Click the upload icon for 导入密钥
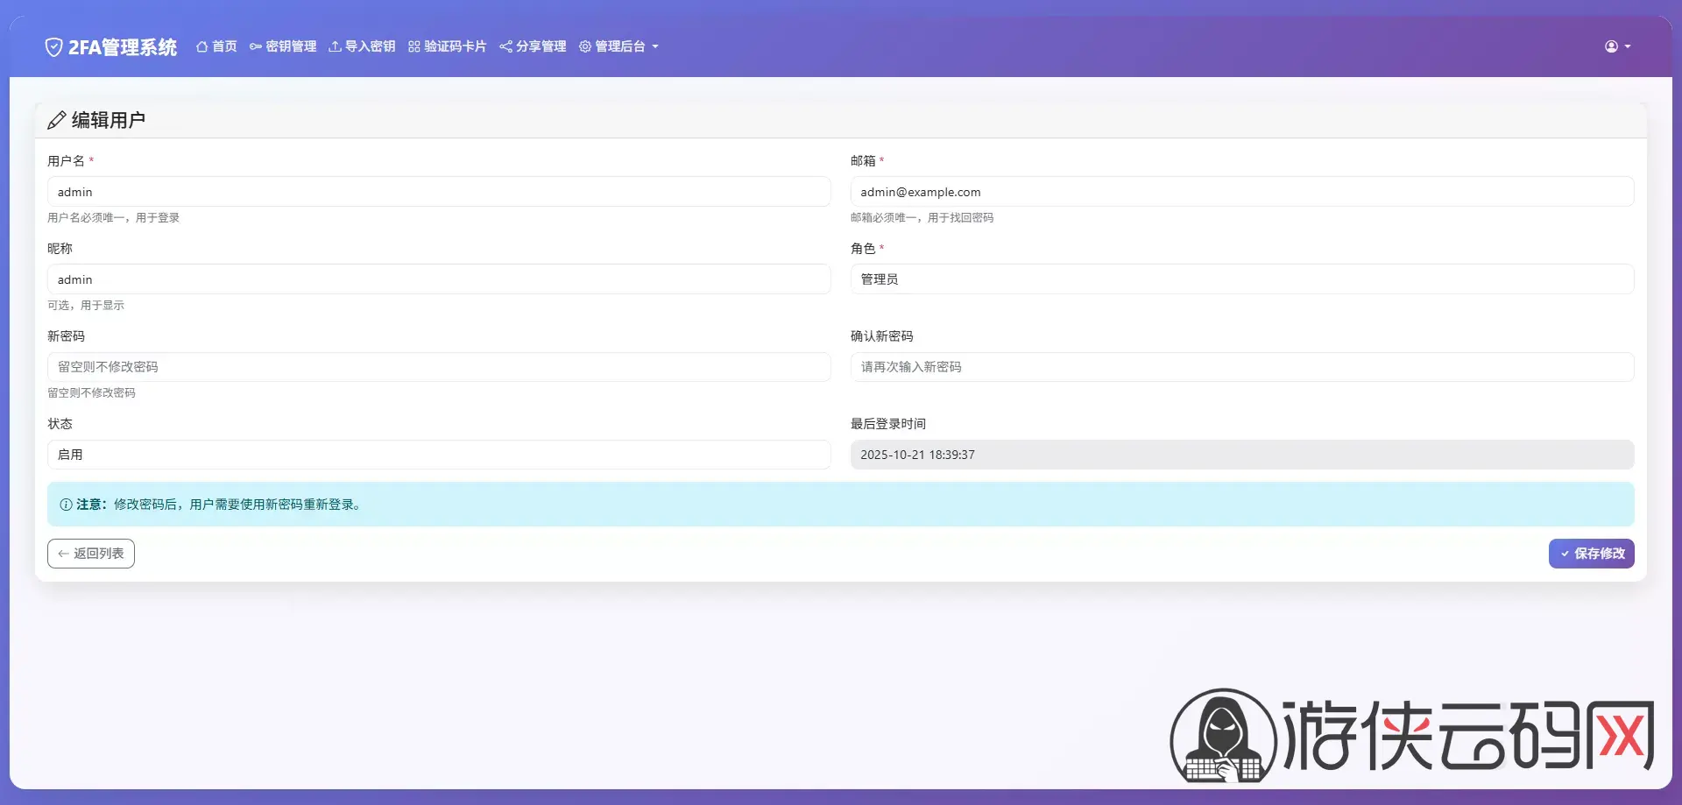The height and width of the screenshot is (805, 1682). tap(335, 46)
